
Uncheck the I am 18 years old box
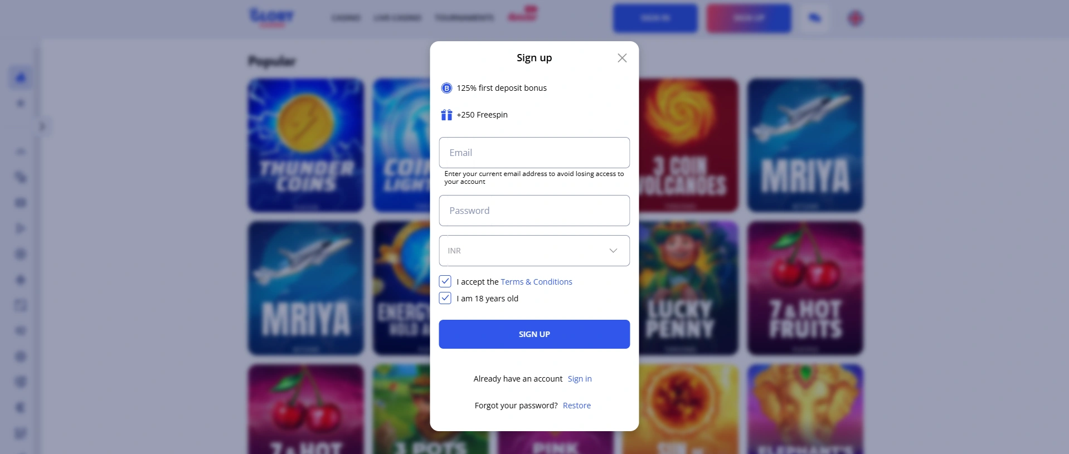click(x=445, y=298)
